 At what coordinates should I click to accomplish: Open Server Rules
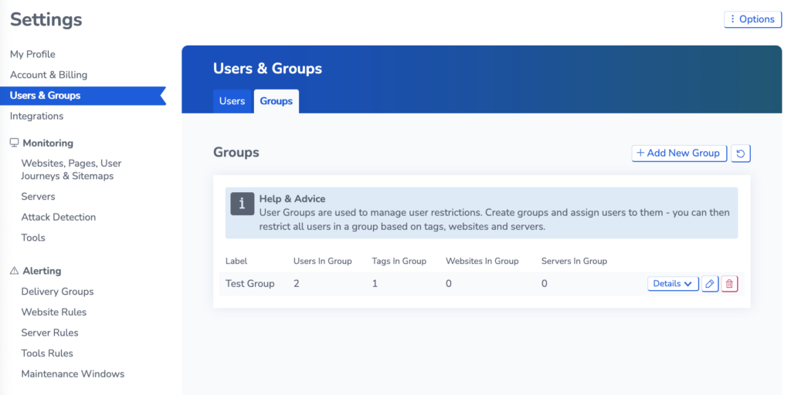pos(50,333)
